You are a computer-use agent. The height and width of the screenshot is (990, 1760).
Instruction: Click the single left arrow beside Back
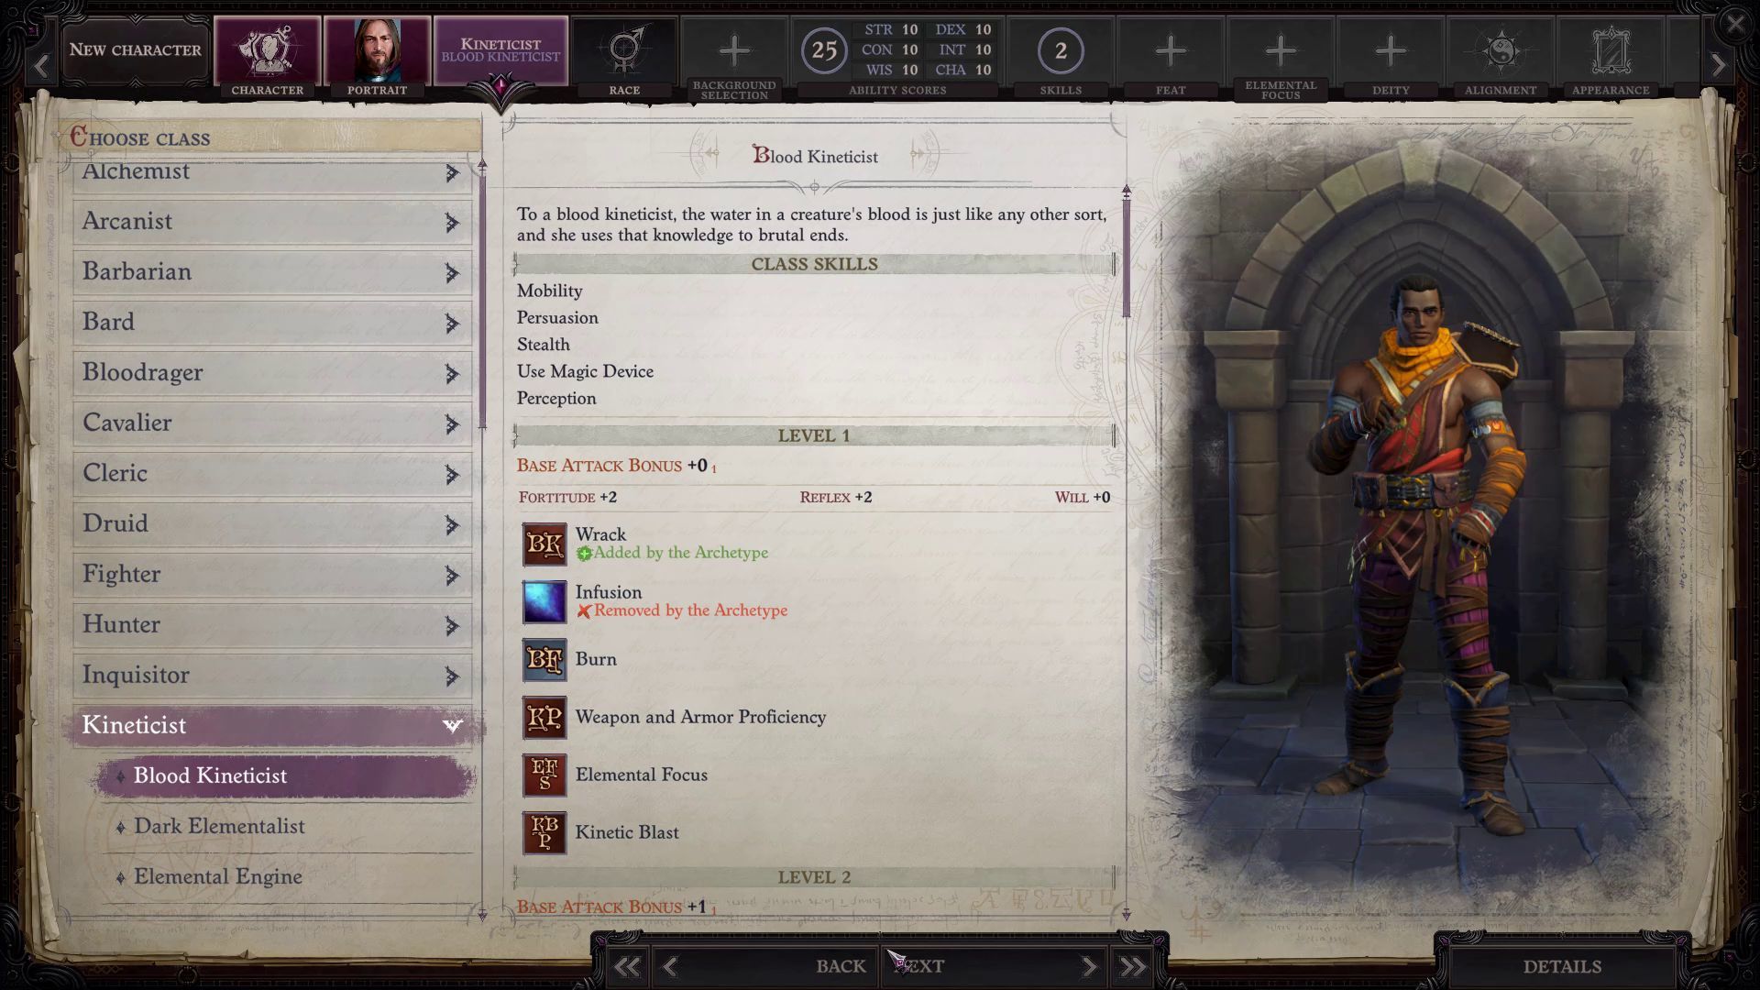[670, 967]
